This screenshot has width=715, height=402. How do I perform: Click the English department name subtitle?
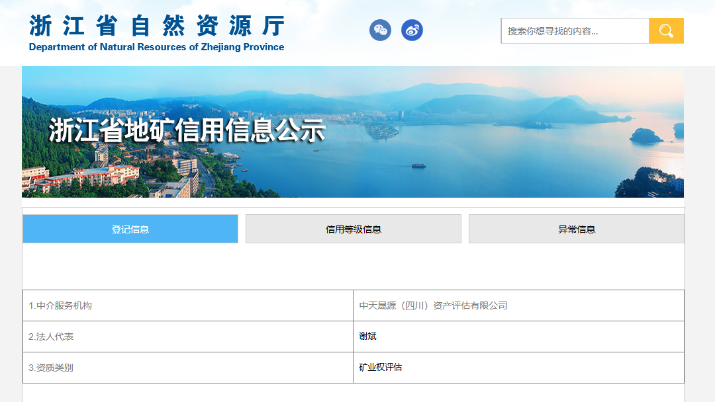(x=155, y=47)
